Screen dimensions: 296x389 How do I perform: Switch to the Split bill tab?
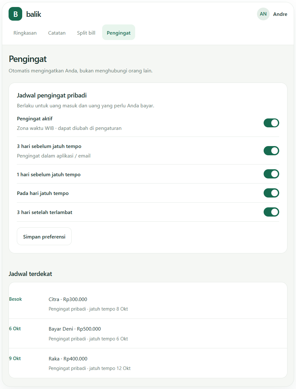coord(86,33)
